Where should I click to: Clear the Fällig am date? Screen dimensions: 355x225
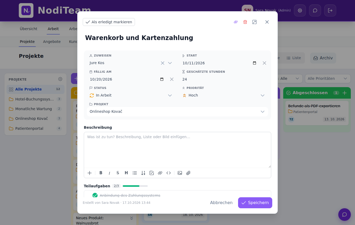[172, 79]
